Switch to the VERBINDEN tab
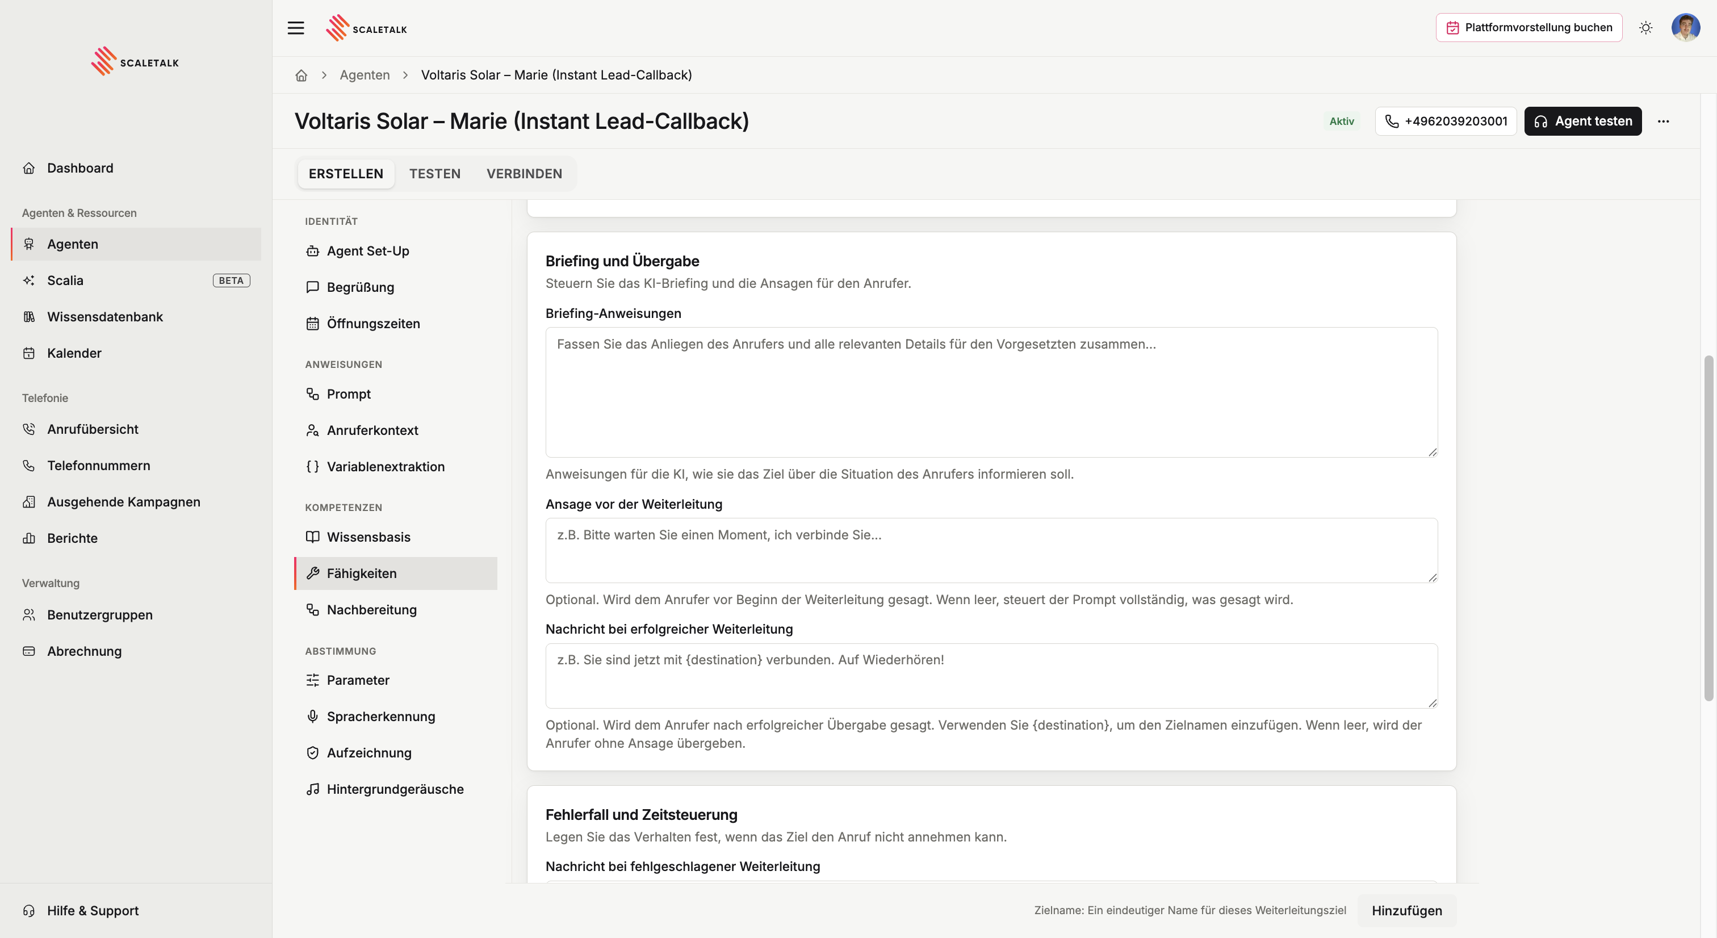The image size is (1717, 938). point(524,174)
